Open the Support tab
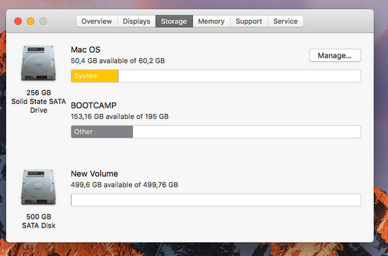Viewport: 388px width, 256px height. (x=249, y=21)
